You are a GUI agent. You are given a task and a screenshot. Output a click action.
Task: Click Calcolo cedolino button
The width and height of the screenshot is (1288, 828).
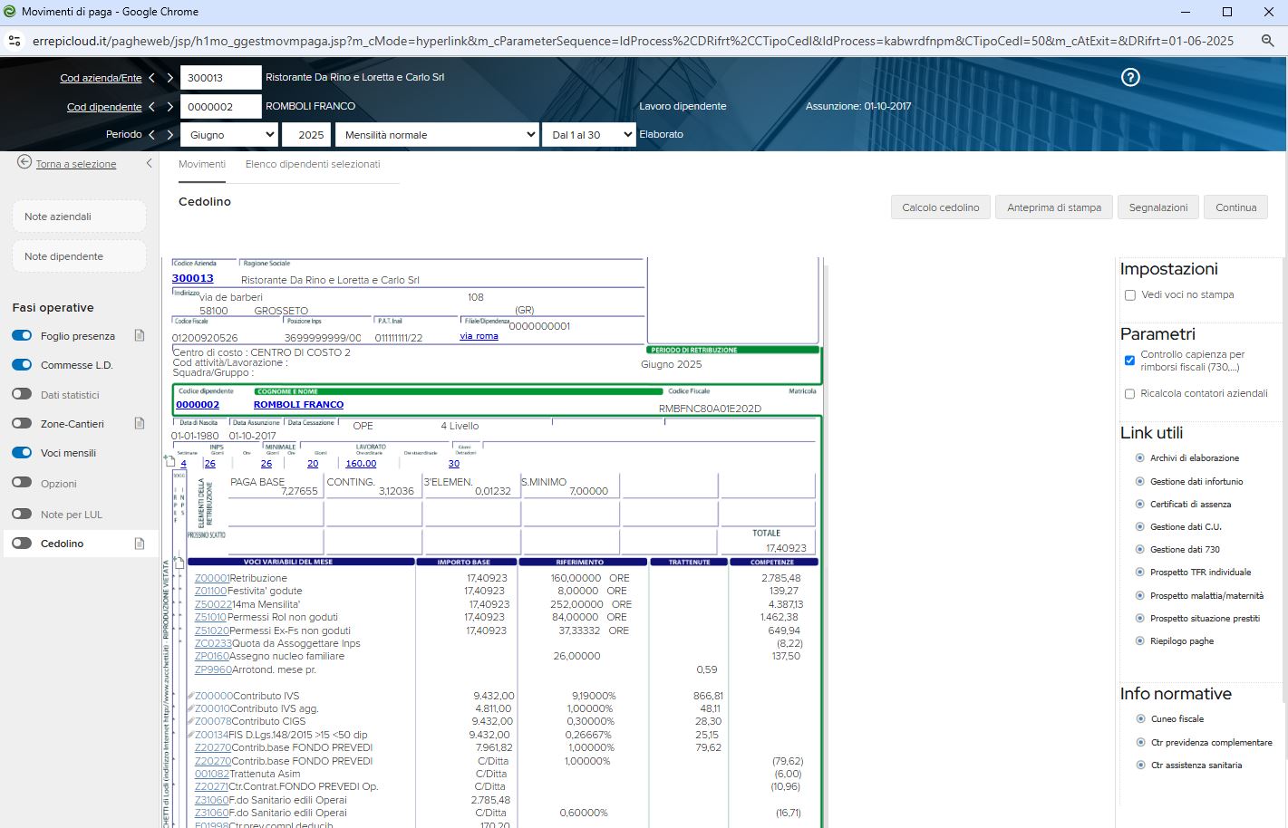pyautogui.click(x=941, y=207)
